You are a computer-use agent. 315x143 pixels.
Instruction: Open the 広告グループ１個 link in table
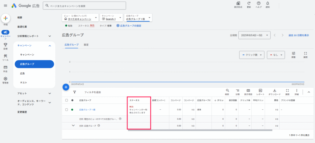87,110
